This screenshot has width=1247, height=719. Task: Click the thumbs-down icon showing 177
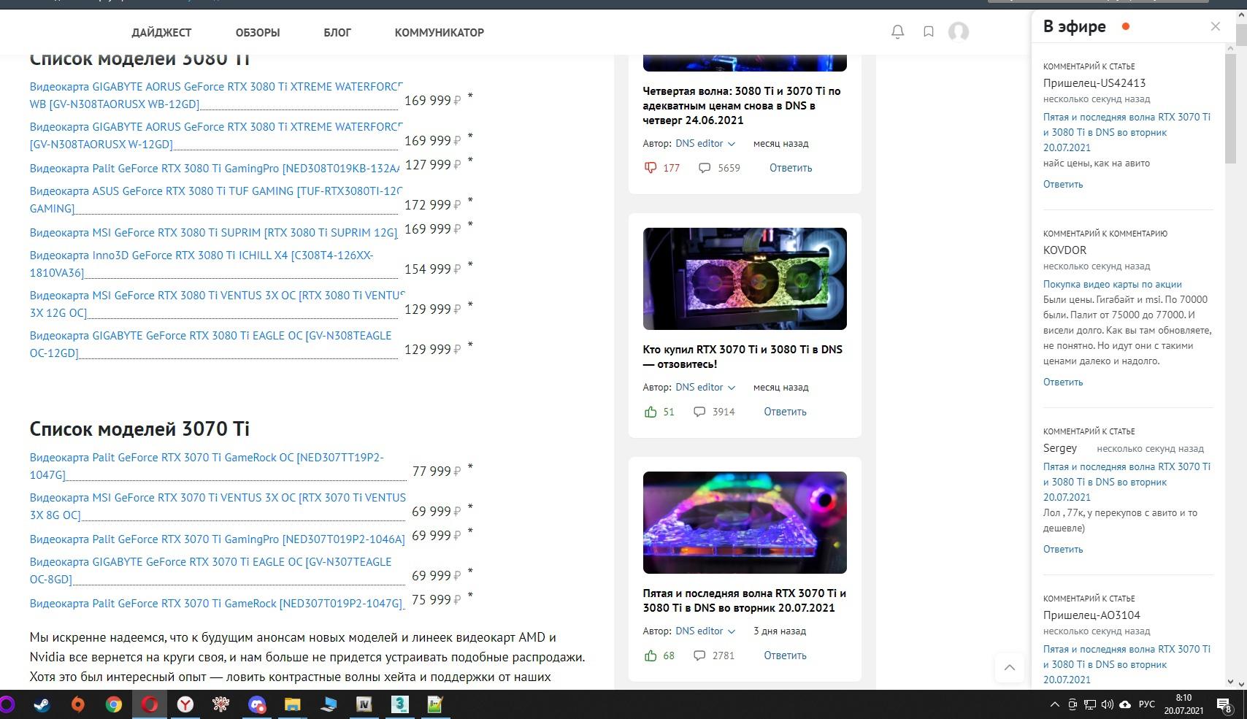tap(651, 168)
